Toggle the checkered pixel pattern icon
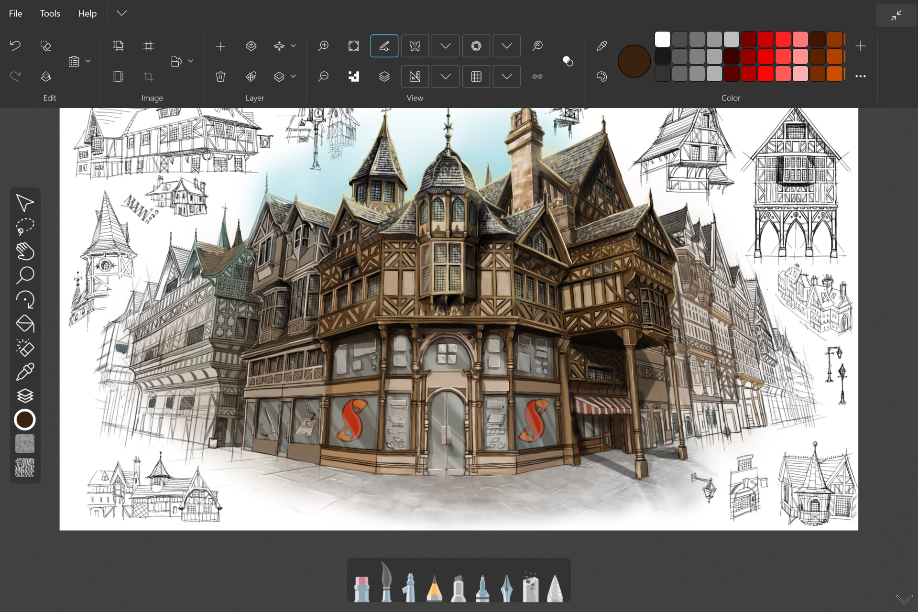The image size is (918, 612). pyautogui.click(x=354, y=76)
